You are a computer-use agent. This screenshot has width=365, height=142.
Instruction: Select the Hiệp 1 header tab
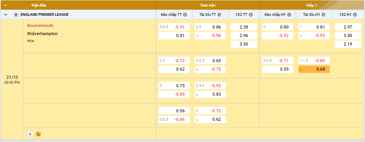coord(312,5)
